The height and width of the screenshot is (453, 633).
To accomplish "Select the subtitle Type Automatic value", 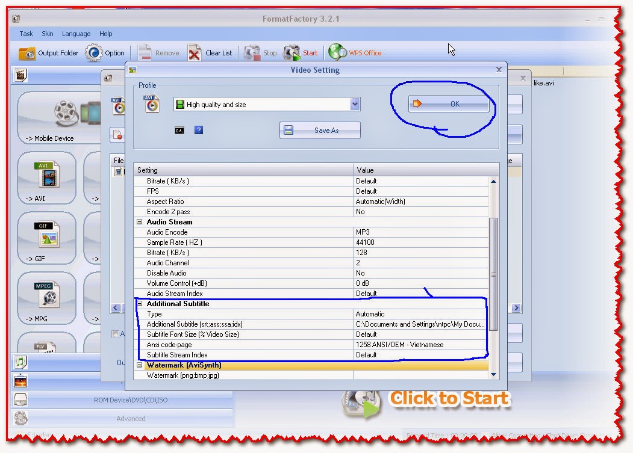I will coord(420,314).
